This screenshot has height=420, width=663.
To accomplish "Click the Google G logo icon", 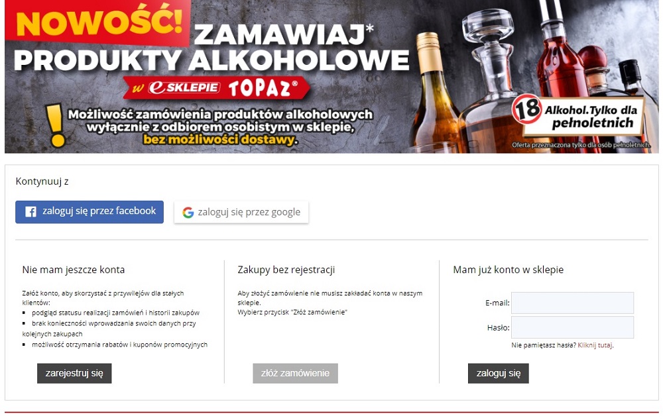I will click(x=188, y=212).
